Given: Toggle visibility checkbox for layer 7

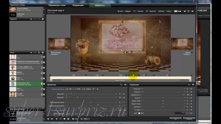Looking at the screenshot, I should tap(44, 89).
